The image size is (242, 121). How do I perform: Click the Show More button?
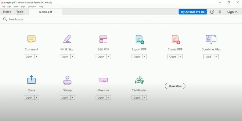click(175, 86)
